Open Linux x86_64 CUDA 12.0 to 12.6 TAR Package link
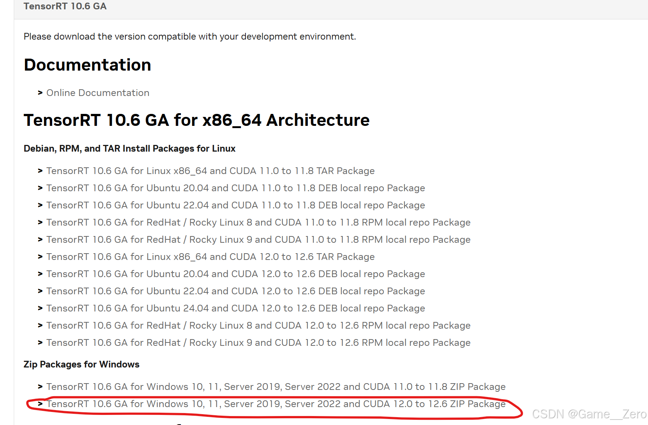 [210, 257]
